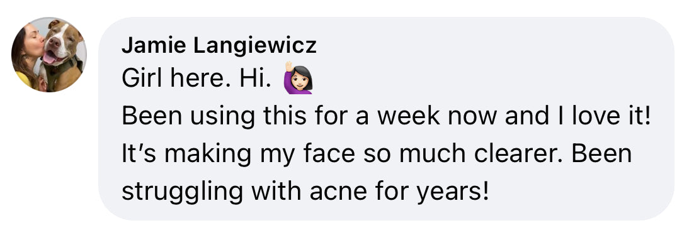This screenshot has height=240, width=689.
Task: Click the commenter name Jamie Langiewicz
Action: [x=219, y=45]
